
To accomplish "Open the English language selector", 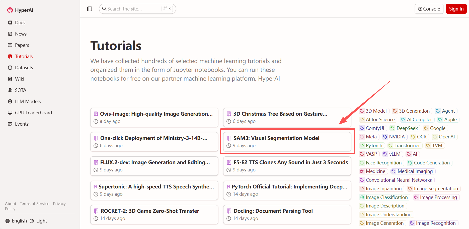I will click(16, 221).
